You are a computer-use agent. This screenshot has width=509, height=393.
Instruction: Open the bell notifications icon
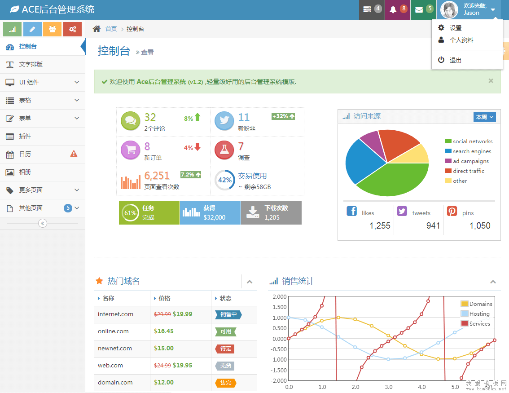point(393,9)
